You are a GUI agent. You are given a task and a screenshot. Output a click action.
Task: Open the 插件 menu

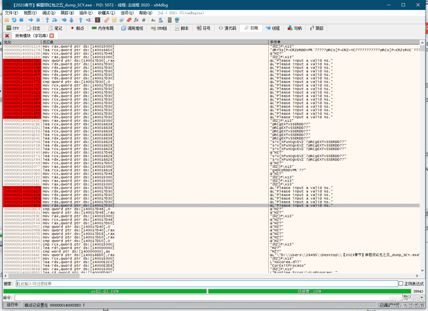(86, 13)
